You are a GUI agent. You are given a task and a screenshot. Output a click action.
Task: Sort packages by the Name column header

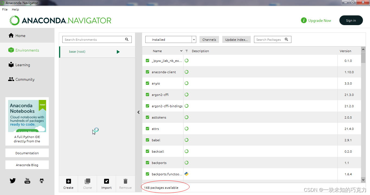pyautogui.click(x=157, y=51)
